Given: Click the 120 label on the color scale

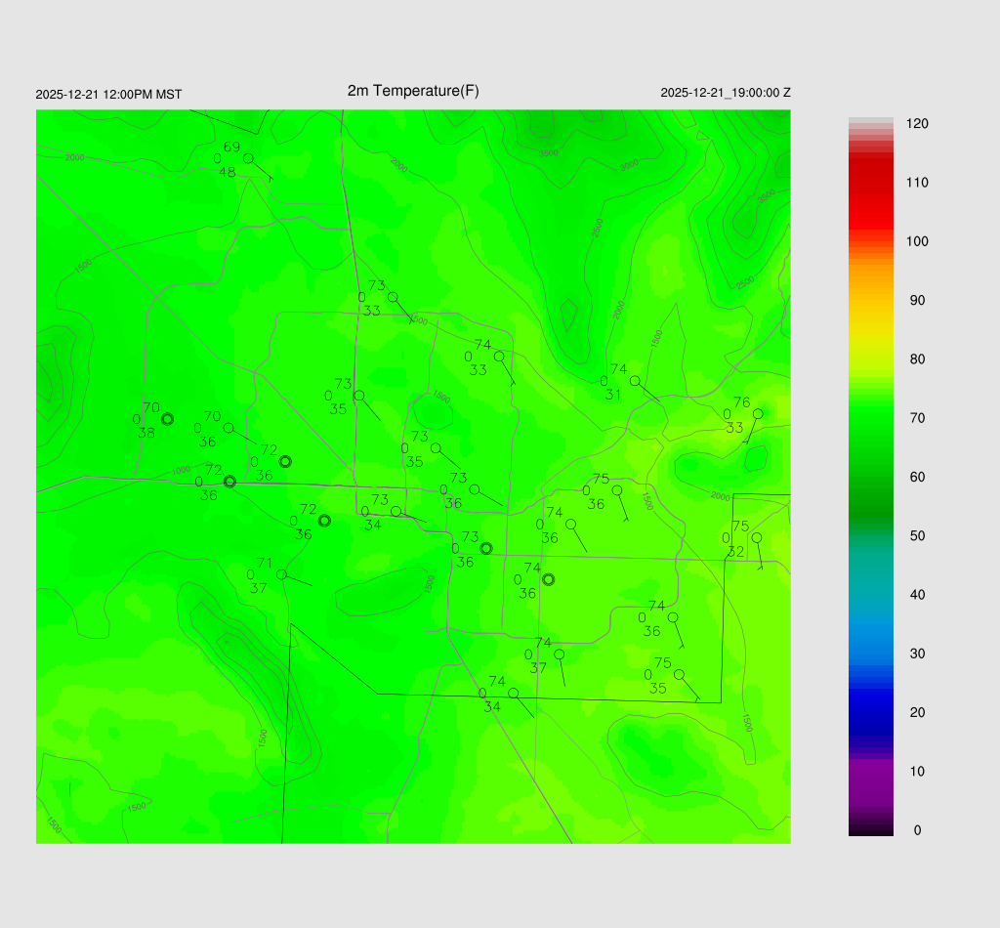Looking at the screenshot, I should pos(916,124).
